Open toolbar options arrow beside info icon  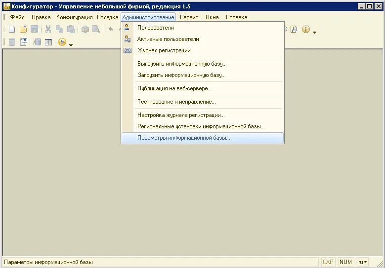tap(314, 33)
